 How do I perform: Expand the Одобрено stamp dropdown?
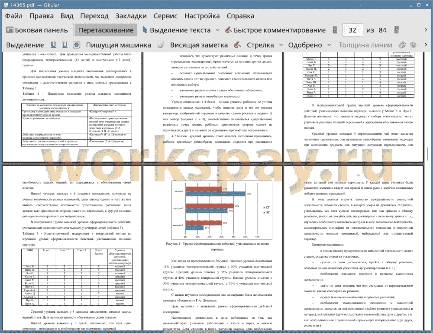click(329, 45)
